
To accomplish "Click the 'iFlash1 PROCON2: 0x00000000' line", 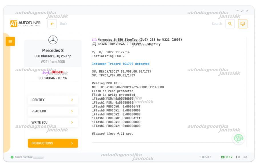I will 116,126.
